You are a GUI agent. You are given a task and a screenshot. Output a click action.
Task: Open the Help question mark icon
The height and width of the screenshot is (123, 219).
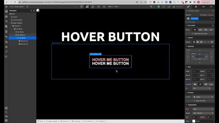(6, 120)
